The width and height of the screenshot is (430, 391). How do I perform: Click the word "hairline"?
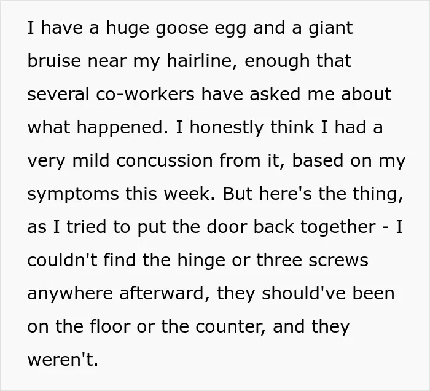(x=200, y=61)
